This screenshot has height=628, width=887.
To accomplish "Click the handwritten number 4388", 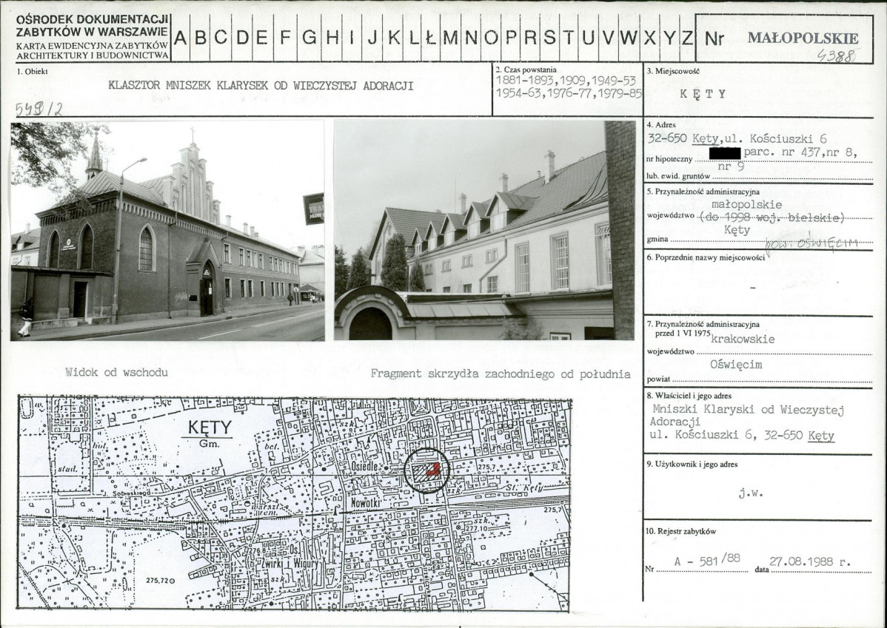I will click(838, 56).
